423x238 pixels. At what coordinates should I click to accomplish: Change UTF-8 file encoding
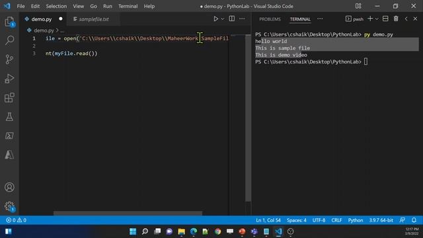[319, 220]
